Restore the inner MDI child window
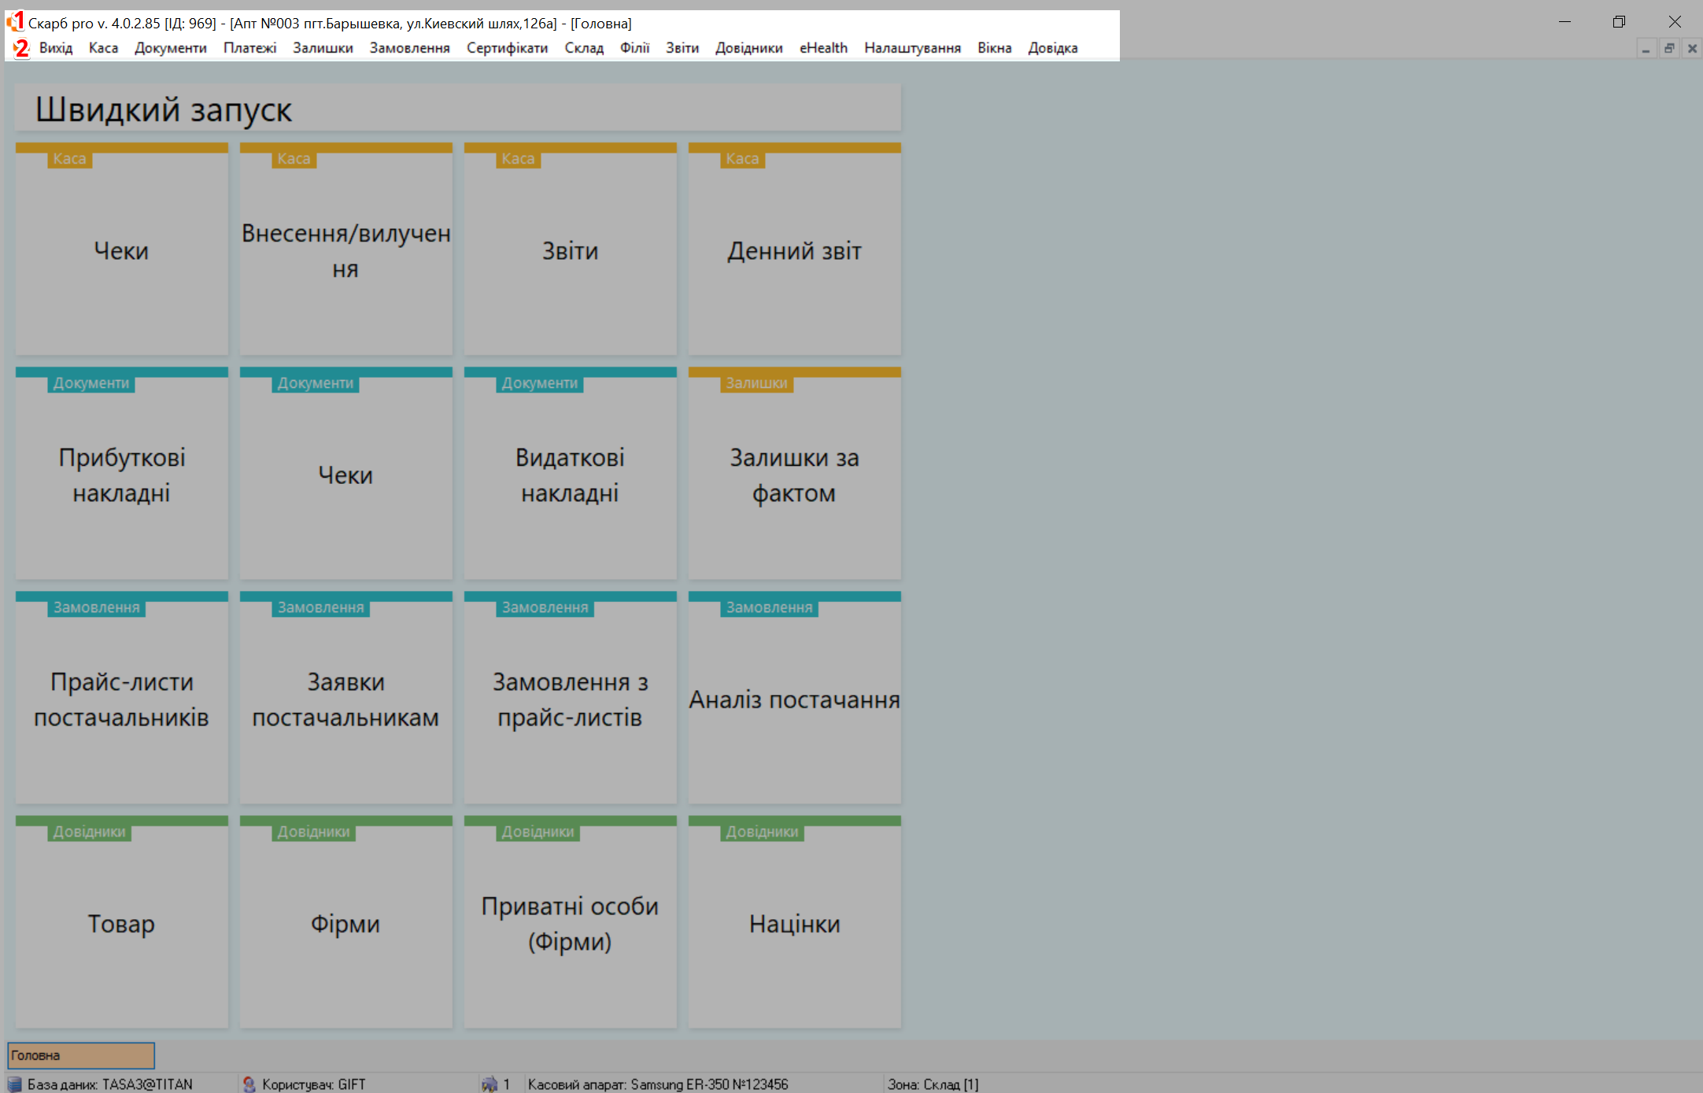The image size is (1703, 1093). pos(1668,49)
